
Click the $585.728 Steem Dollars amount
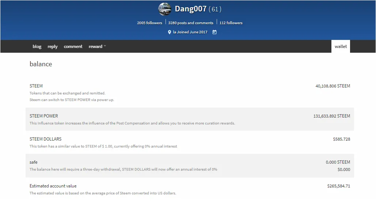[x=341, y=139]
